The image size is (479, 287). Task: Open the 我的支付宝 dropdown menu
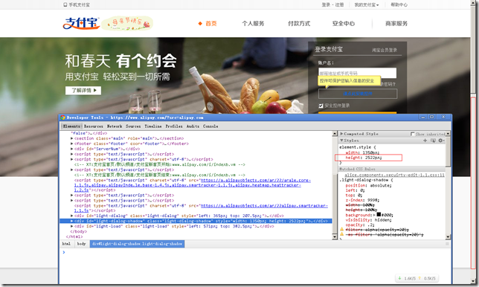366,4
